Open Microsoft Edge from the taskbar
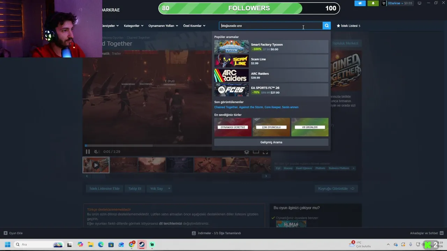This screenshot has height=251, width=447. click(x=101, y=244)
